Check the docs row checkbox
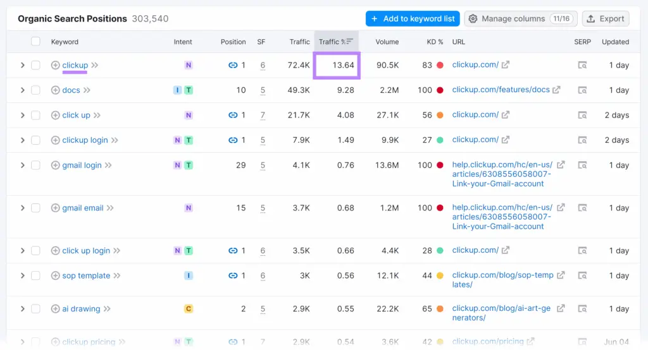Image resolution: width=648 pixels, height=350 pixels. coord(35,90)
